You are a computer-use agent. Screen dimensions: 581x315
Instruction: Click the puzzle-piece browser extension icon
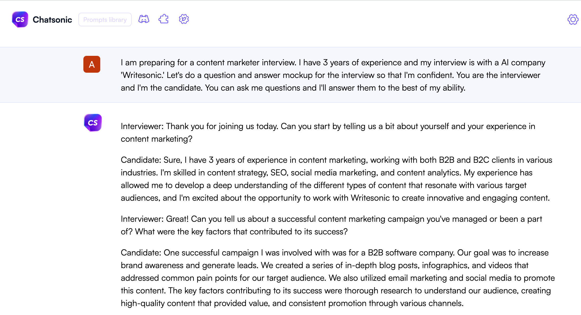click(163, 19)
